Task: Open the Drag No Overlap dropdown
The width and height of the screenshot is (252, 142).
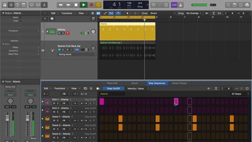Action: coord(194,13)
